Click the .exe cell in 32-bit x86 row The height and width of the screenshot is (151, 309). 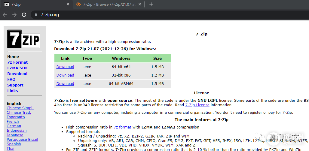87,75
